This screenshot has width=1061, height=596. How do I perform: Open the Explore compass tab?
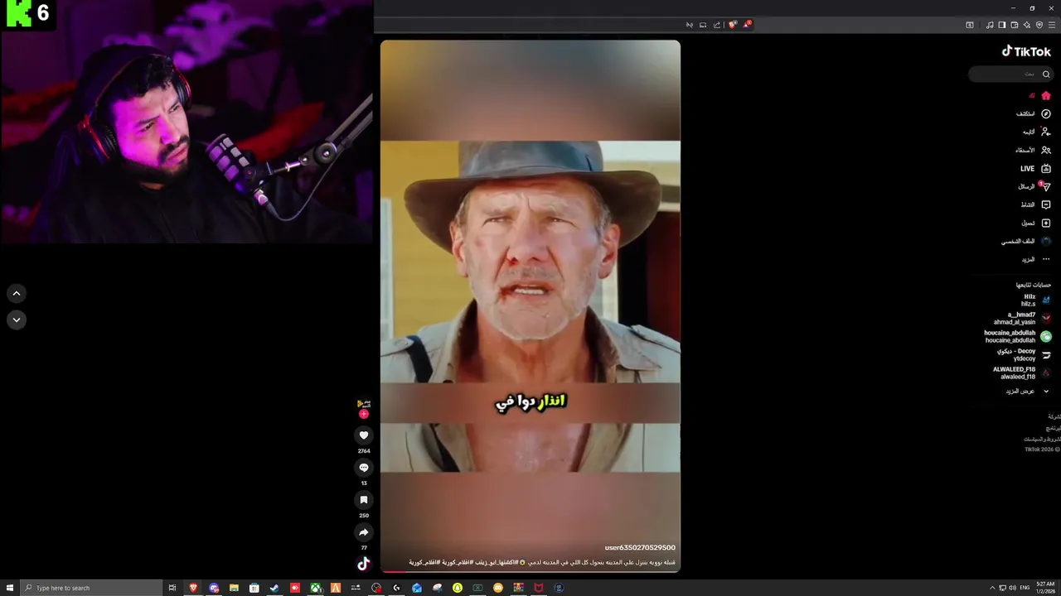pos(1034,114)
